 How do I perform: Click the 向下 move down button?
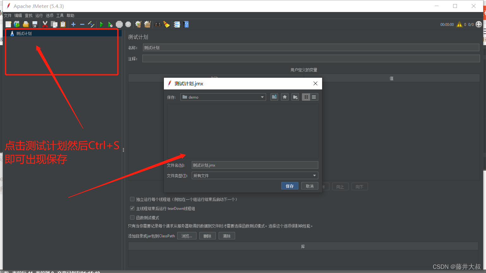click(359, 187)
